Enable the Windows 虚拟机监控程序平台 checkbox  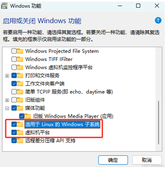tap(14, 67)
